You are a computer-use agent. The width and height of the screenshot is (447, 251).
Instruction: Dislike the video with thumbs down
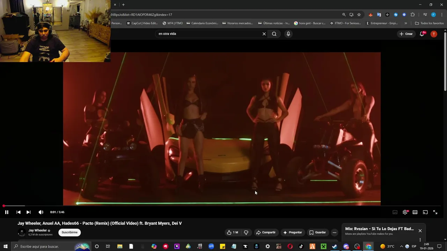coord(246,233)
